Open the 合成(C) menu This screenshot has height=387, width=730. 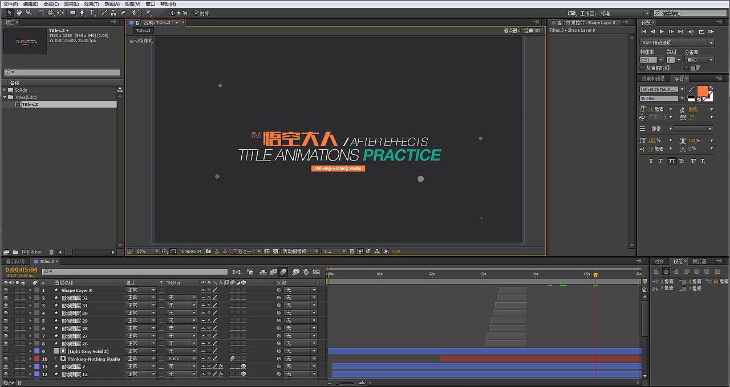click(51, 4)
